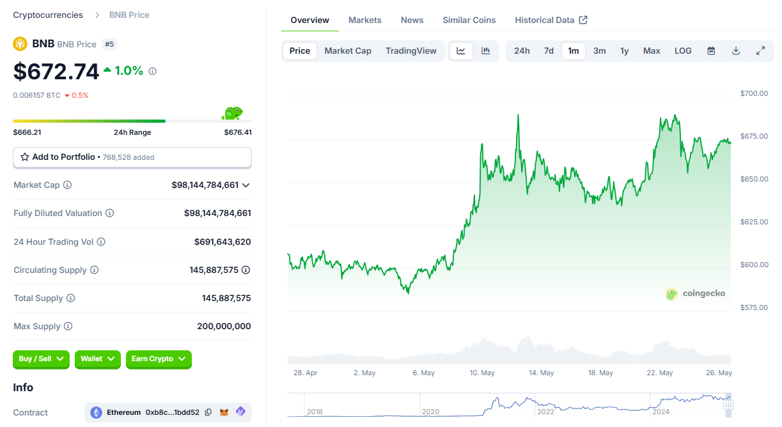
Task: Click the Ethereum logo in the contract row
Action: 97,412
